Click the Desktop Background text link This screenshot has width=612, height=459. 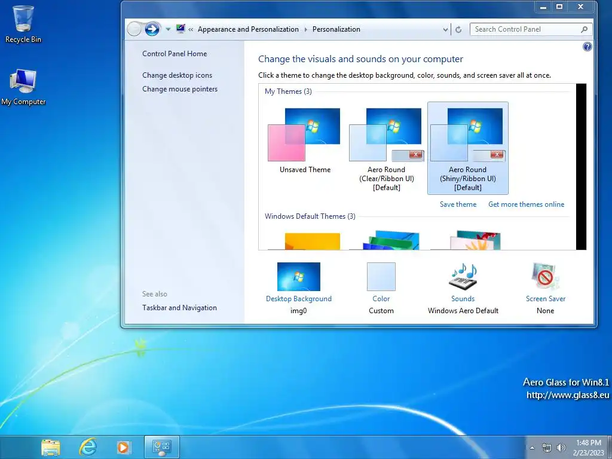pos(299,299)
